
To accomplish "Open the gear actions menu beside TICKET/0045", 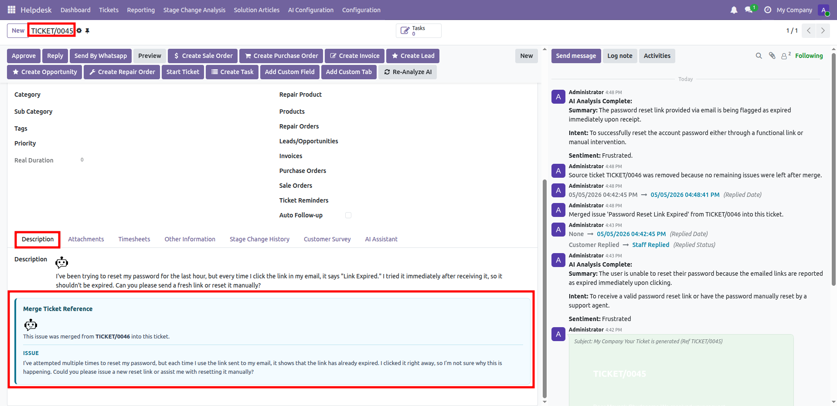I will 79,30.
